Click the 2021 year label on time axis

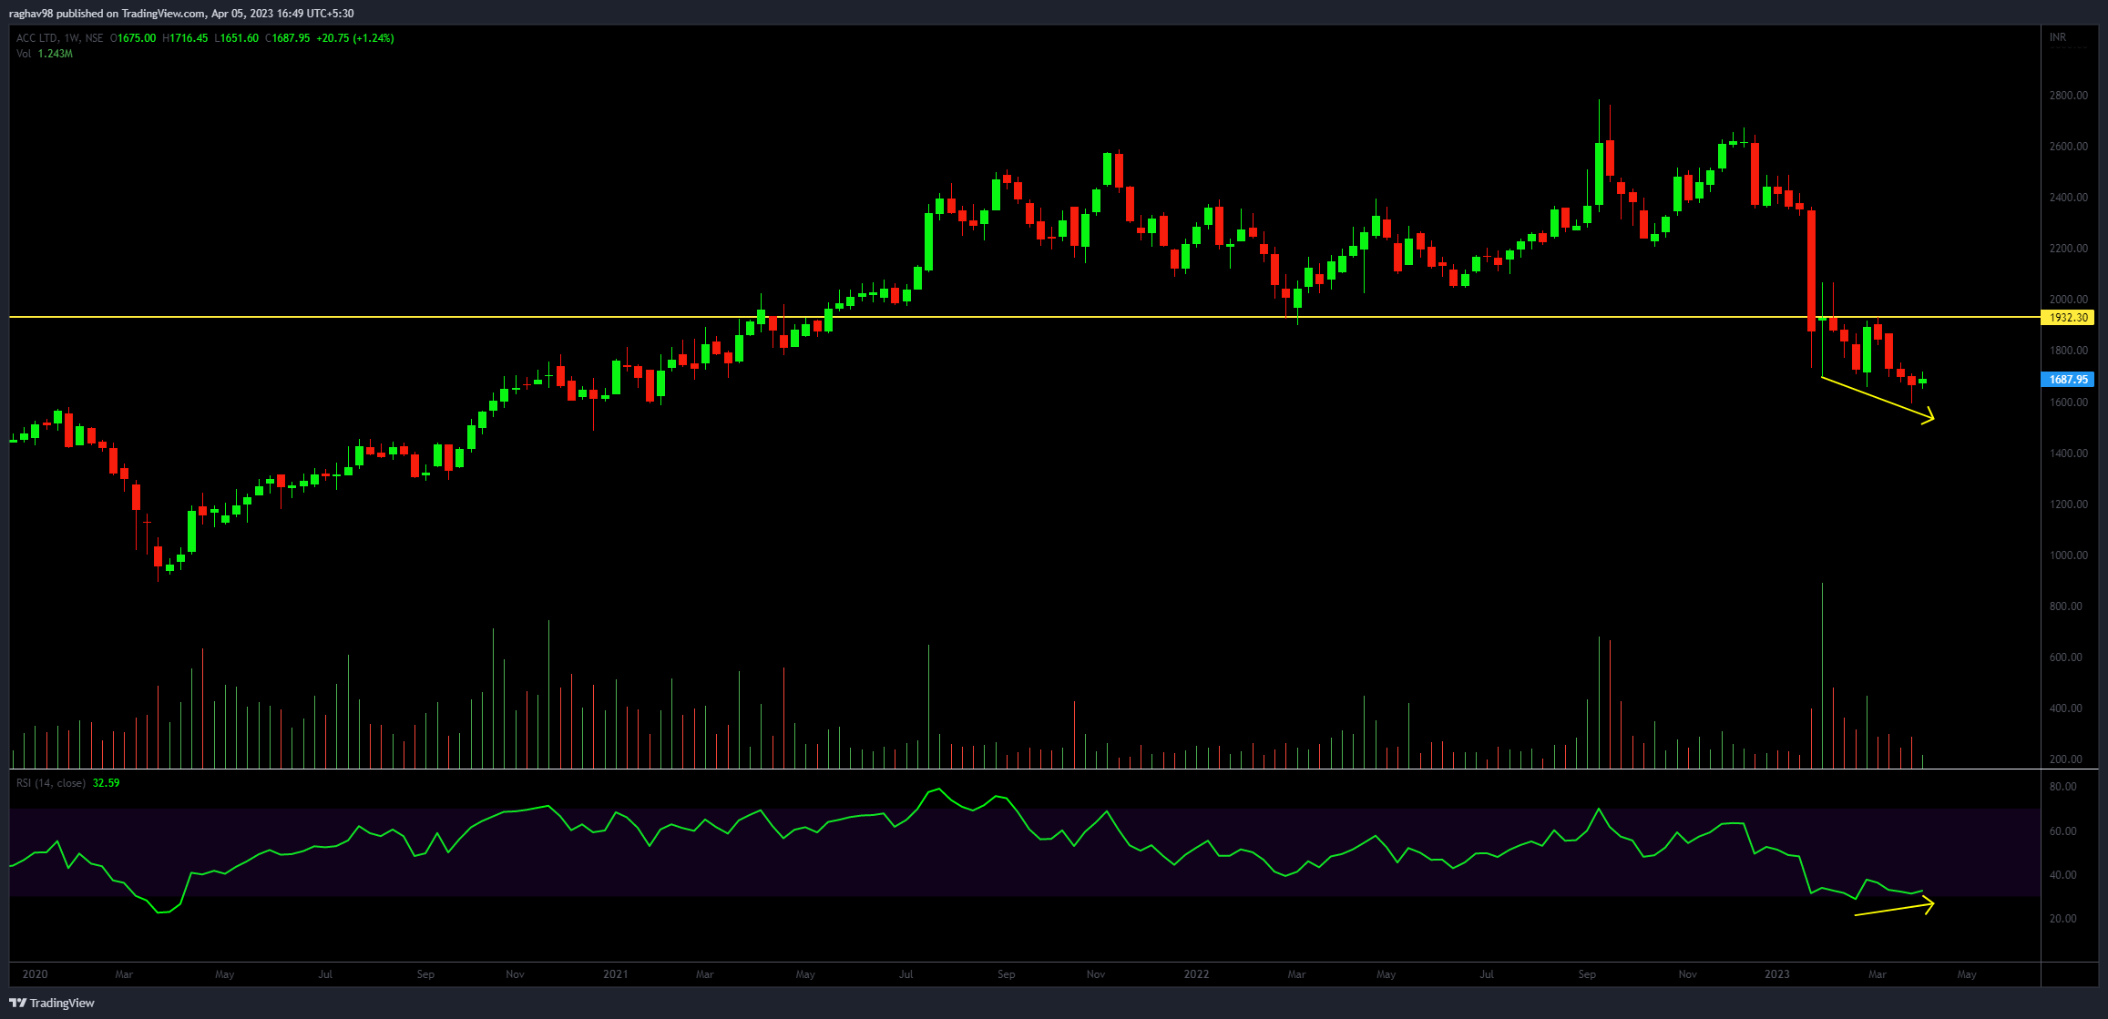pos(616,974)
